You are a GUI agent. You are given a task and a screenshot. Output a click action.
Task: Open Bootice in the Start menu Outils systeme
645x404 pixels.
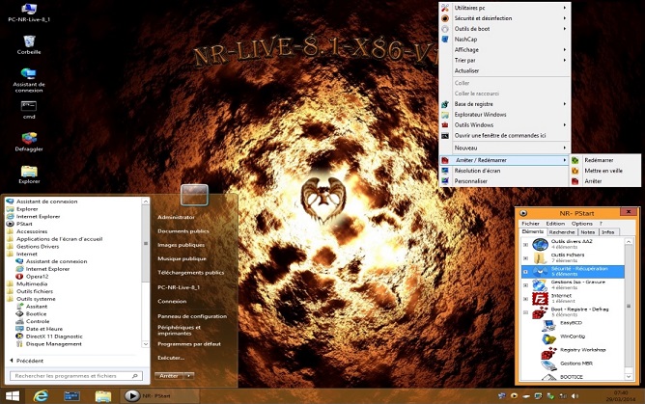[36, 314]
